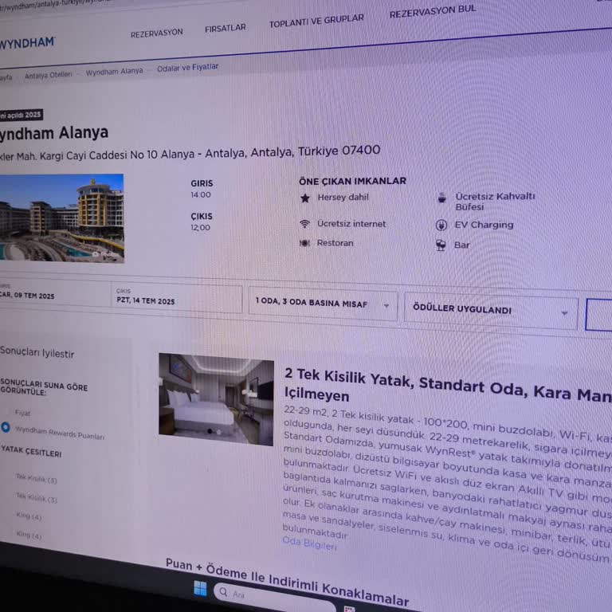Image resolution: width=612 pixels, height=612 pixels.
Task: Open the hotel exterior photo
Action: [61, 218]
